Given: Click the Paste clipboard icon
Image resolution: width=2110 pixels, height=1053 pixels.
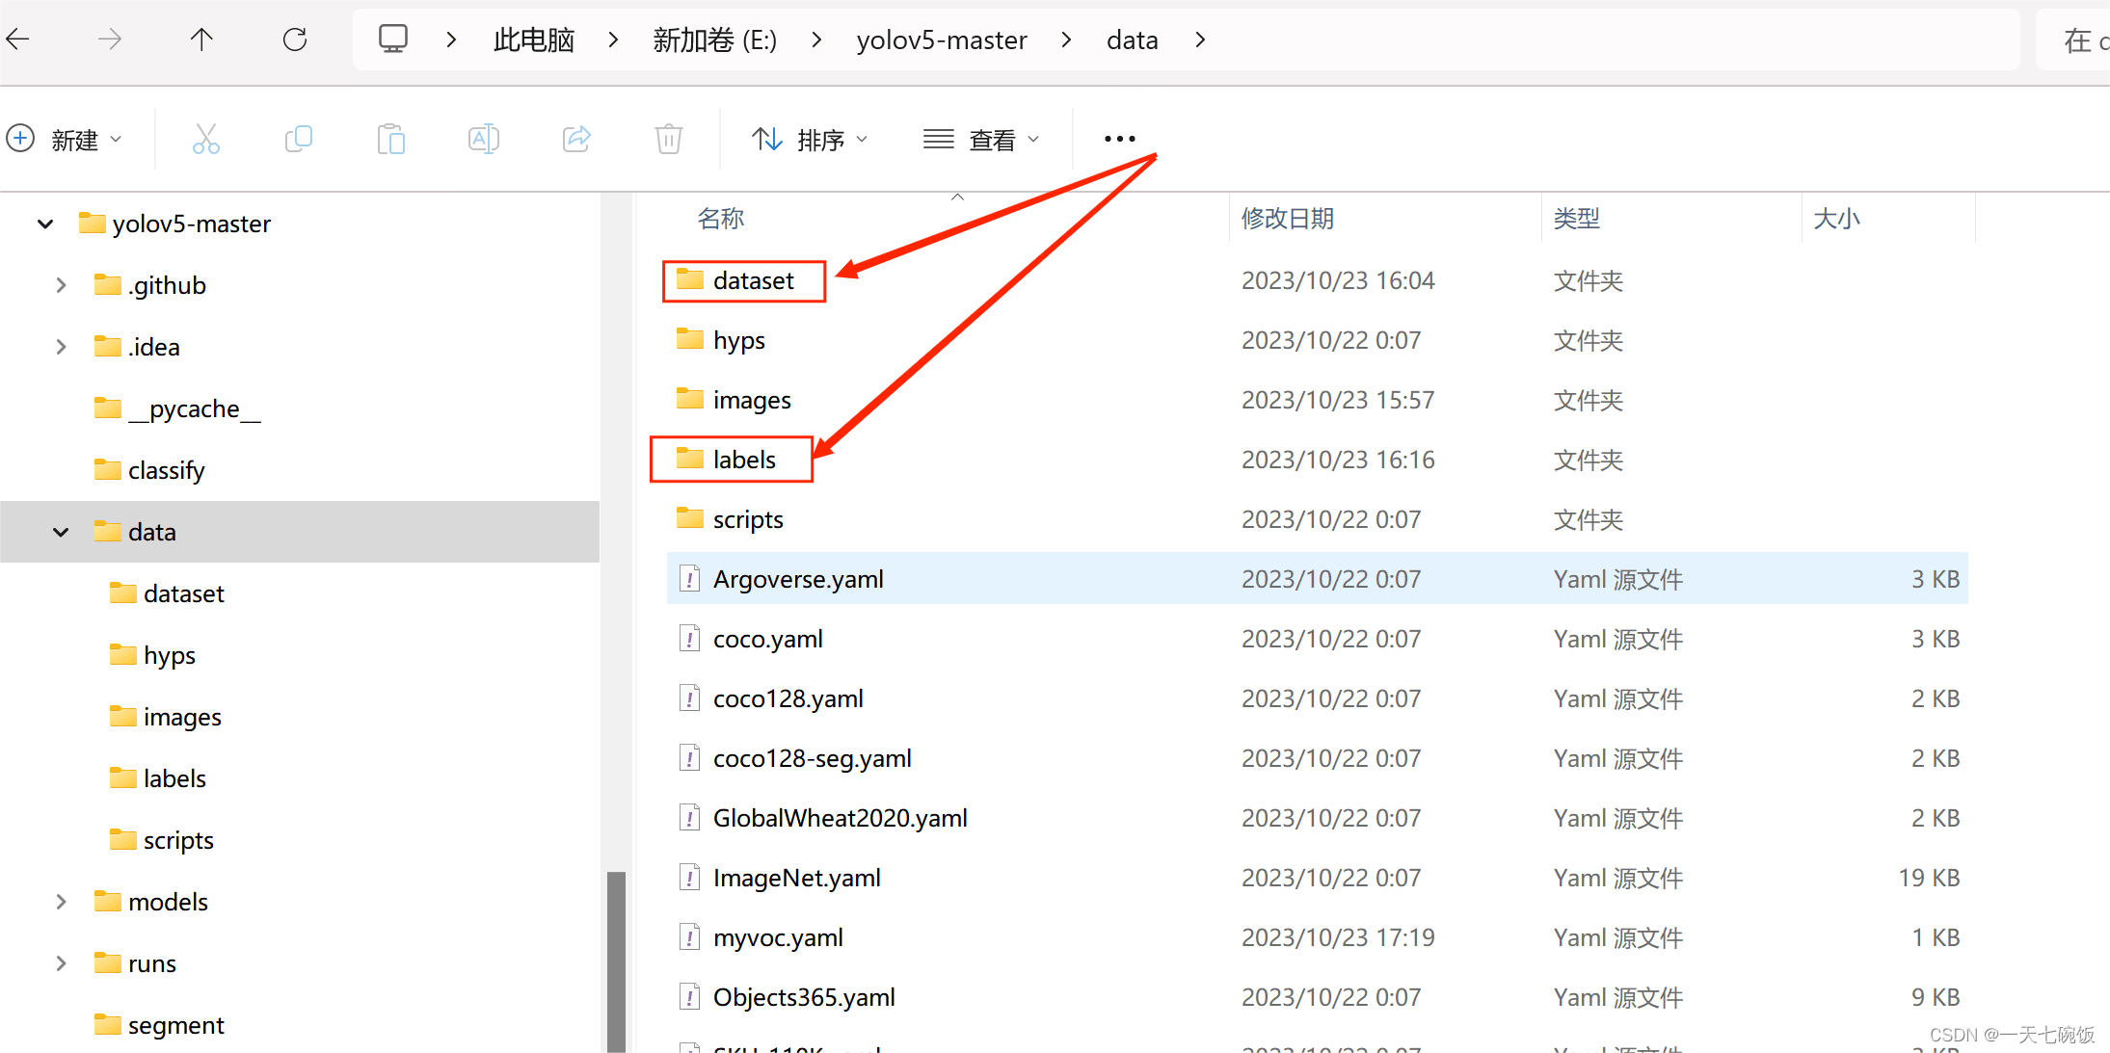Looking at the screenshot, I should point(390,140).
